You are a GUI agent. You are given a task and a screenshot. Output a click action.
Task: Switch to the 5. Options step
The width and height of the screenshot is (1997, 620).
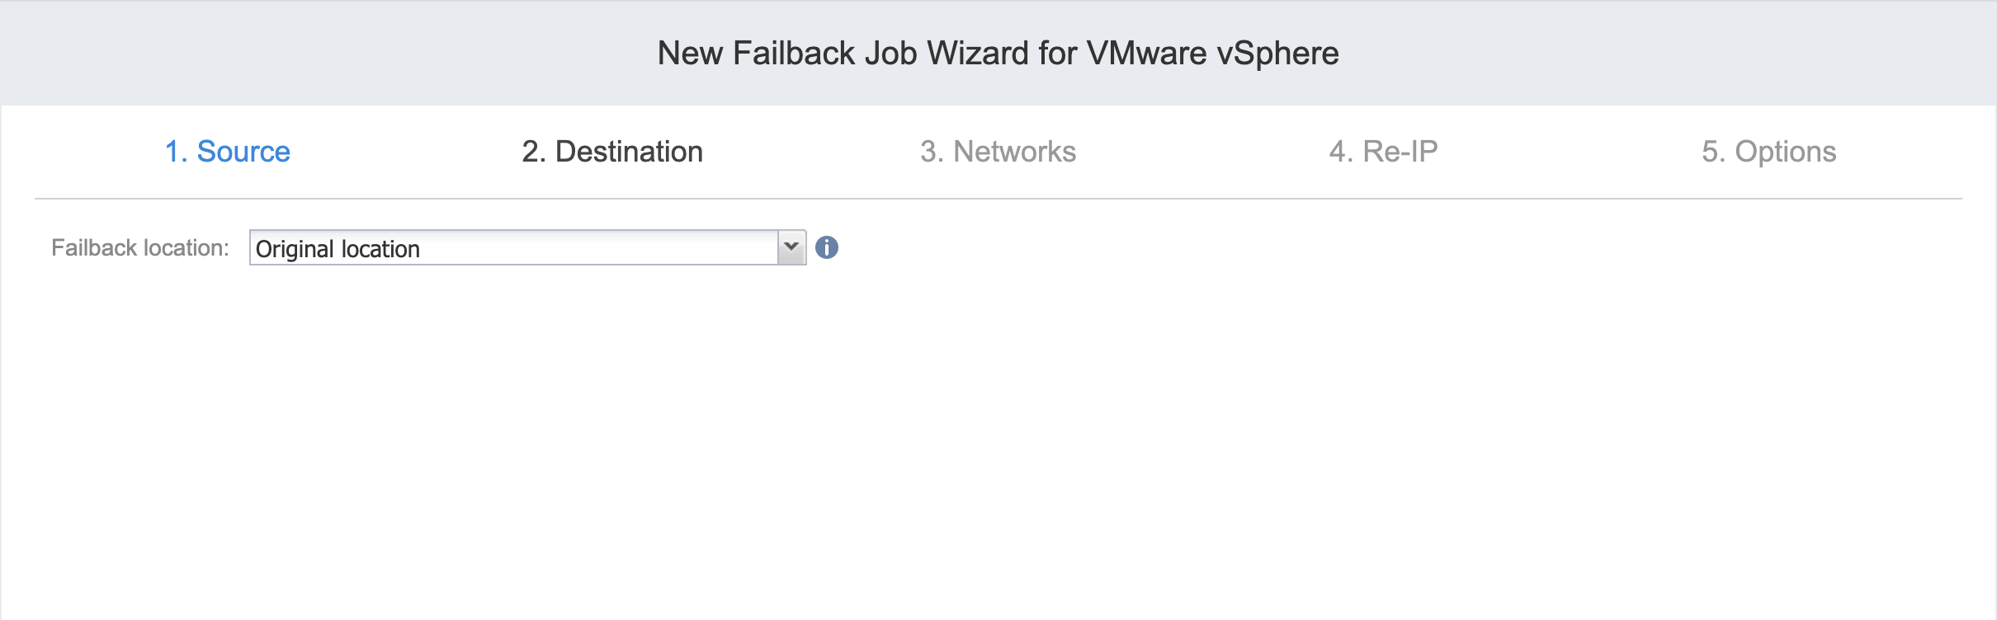pos(1768,152)
